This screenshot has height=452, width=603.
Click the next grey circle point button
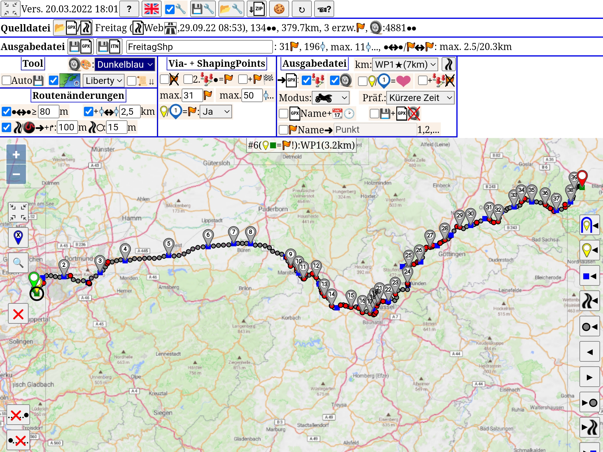point(590,402)
